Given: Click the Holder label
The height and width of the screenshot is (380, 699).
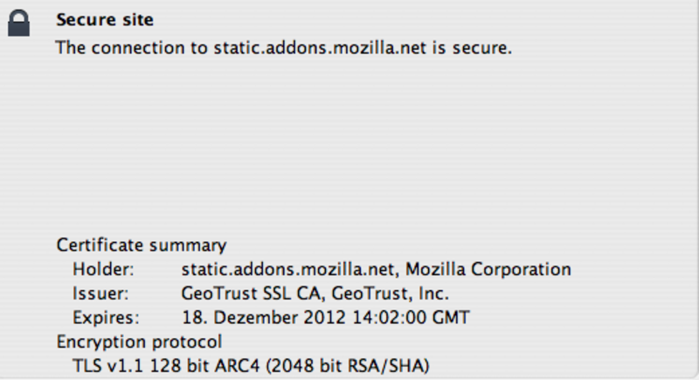Looking at the screenshot, I should [x=103, y=269].
